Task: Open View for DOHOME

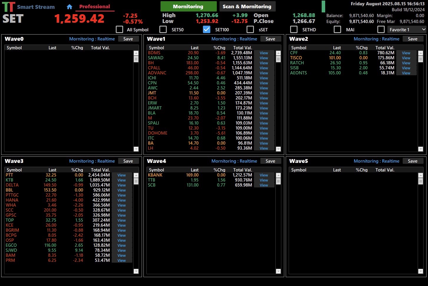Action: pos(264,133)
